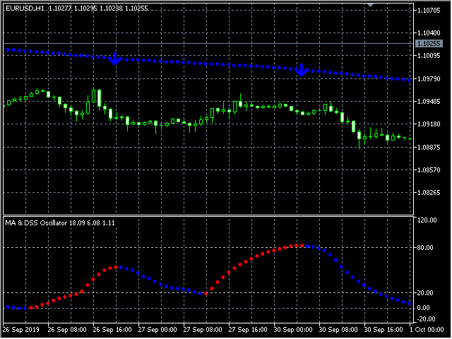Click the oscillator trough red dot before 27 Sep 16:00
This screenshot has width=452, height=339.
click(206, 292)
